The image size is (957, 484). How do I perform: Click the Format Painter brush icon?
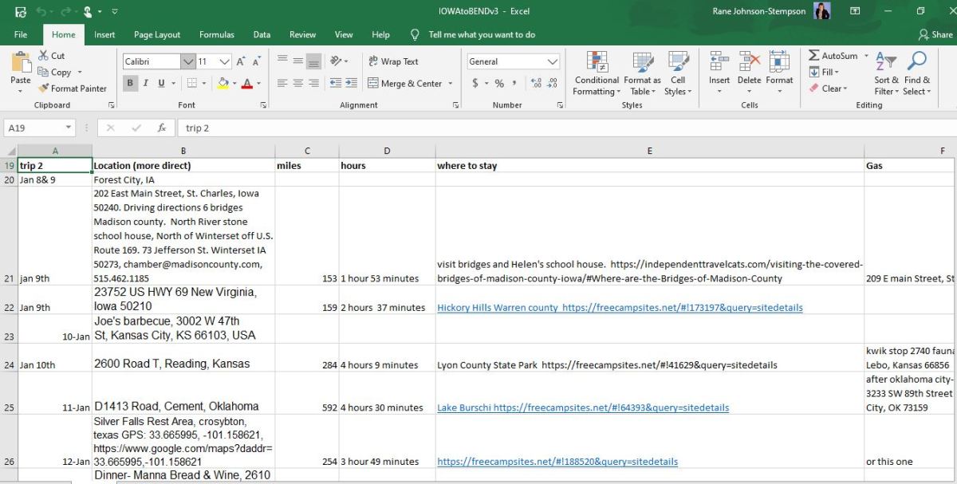pos(44,89)
